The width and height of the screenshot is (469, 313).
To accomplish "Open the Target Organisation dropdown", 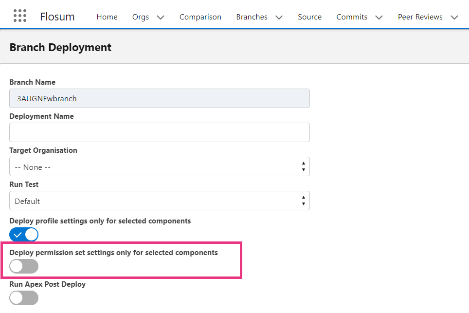I will tap(160, 166).
